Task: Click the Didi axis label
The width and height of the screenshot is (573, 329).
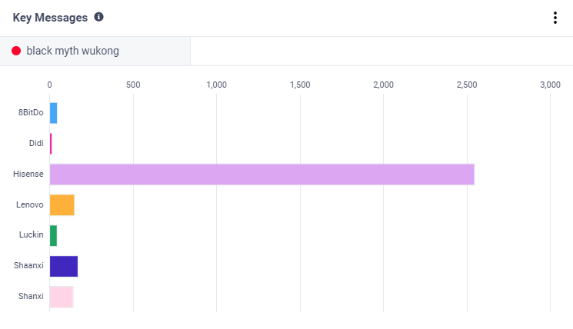Action: (x=35, y=144)
